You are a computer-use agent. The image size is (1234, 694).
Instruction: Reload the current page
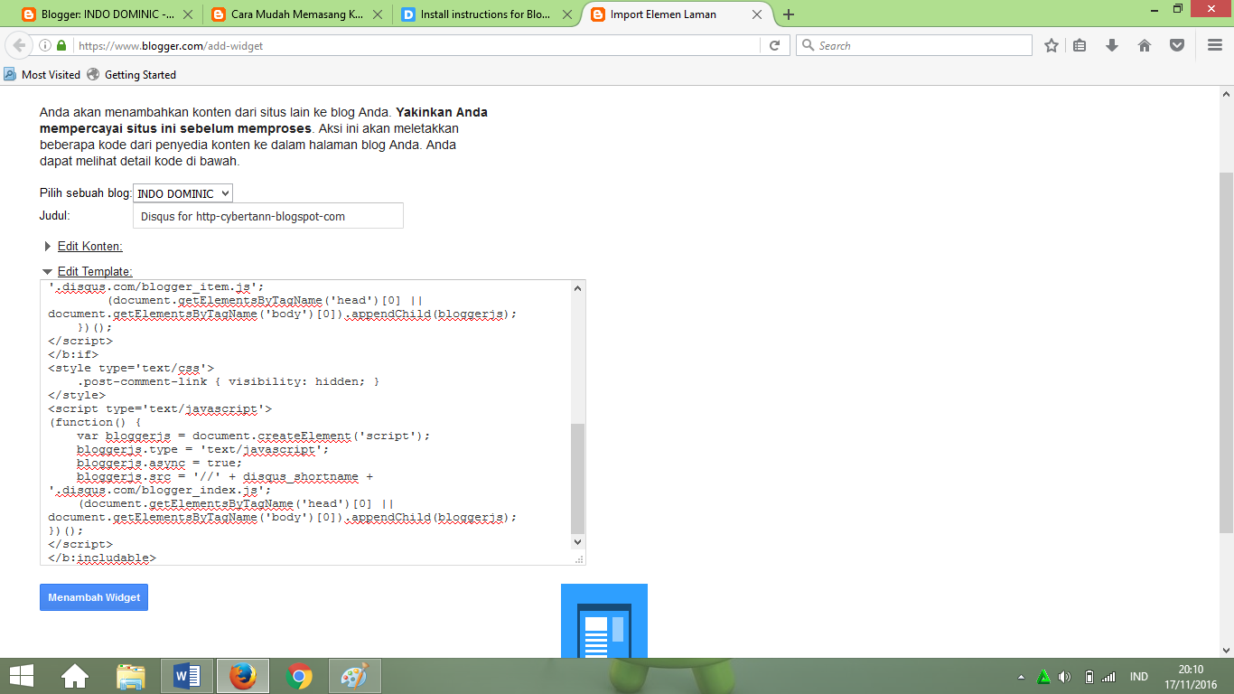(x=774, y=45)
